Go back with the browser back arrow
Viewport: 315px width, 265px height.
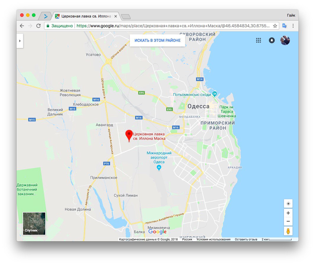coord(22,26)
